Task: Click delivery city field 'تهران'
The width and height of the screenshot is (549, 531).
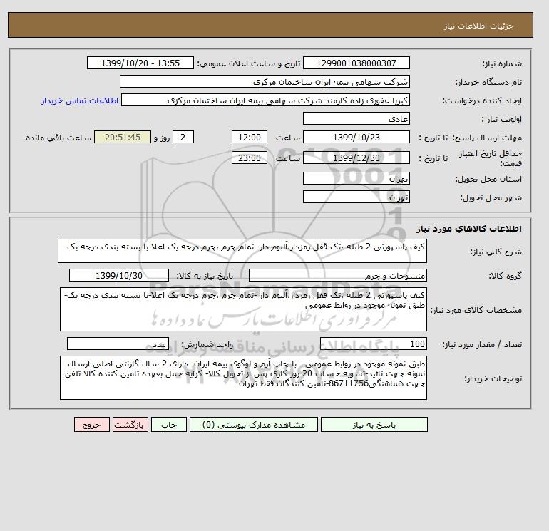Action: click(356, 197)
